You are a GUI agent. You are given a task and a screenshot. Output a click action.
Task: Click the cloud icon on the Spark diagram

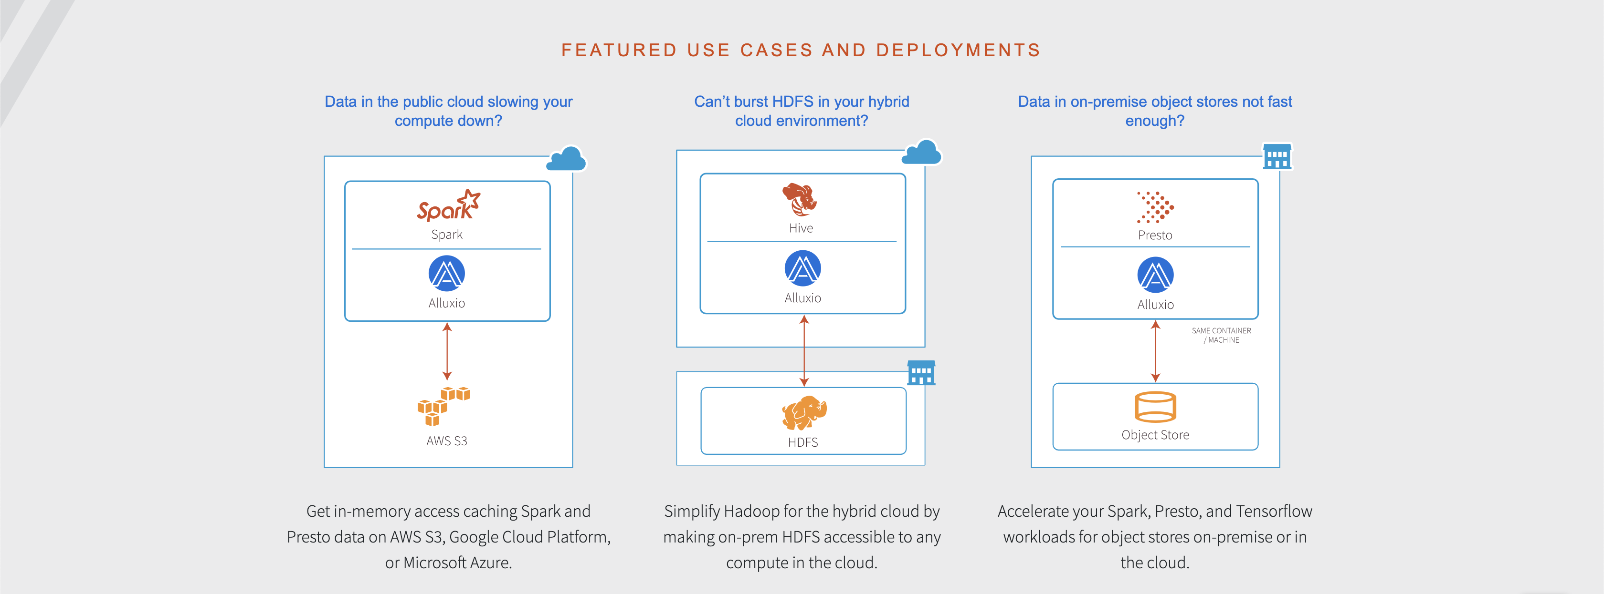point(566,158)
